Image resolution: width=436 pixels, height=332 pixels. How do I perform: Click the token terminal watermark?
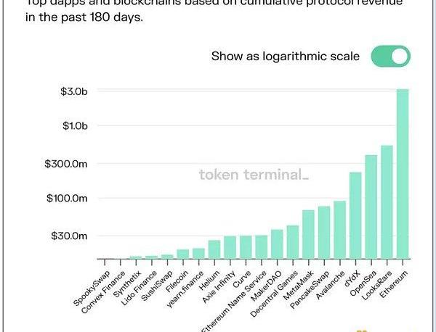point(254,175)
